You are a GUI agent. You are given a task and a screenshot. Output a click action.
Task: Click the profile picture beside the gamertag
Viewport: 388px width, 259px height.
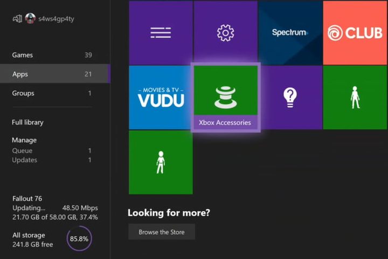point(30,18)
